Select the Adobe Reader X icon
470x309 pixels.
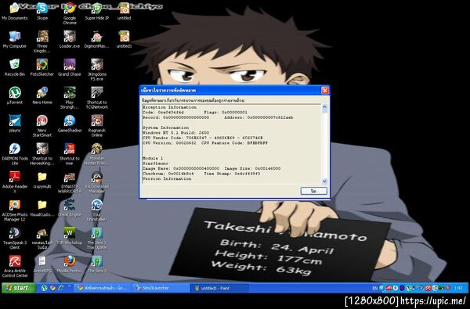pyautogui.click(x=14, y=182)
